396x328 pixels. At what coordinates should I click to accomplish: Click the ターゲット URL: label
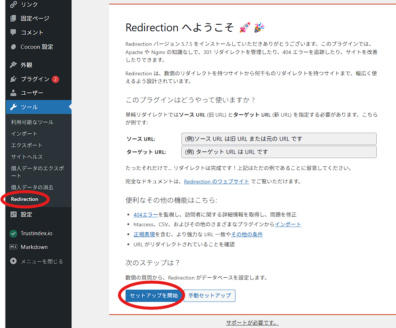[x=146, y=152]
